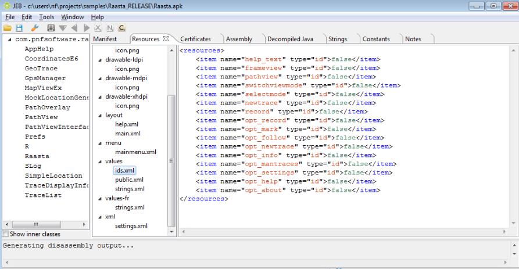The image size is (519, 269).
Task: Click the curly braces decompile icon
Action: (x=51, y=28)
